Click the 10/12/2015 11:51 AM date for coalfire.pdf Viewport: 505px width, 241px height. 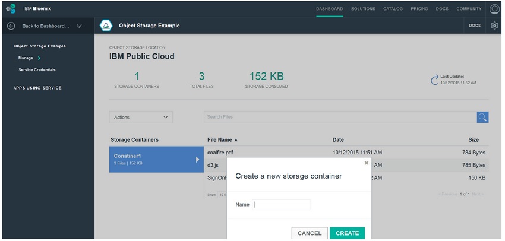click(x=358, y=153)
